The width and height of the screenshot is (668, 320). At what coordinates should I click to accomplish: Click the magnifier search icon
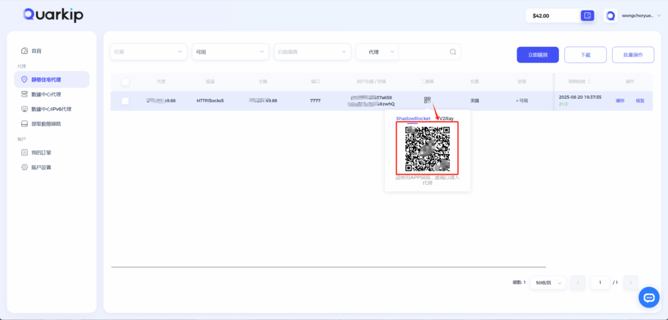(453, 52)
